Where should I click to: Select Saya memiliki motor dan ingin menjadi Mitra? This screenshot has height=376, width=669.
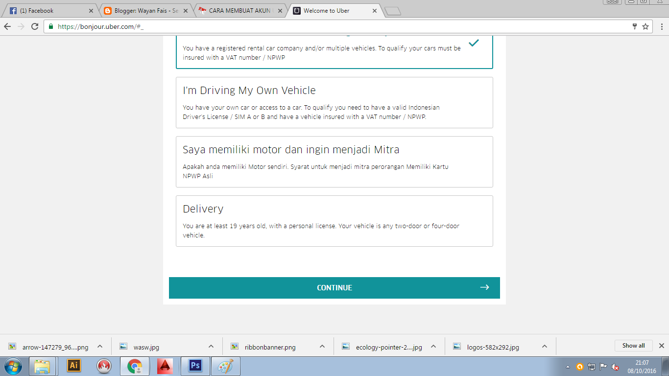tap(334, 162)
